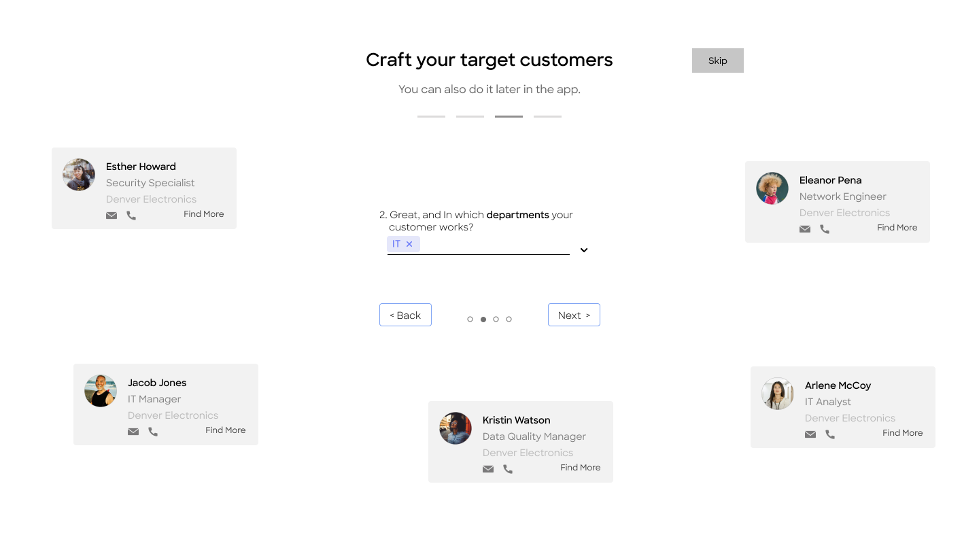Remove the IT department tag
This screenshot has height=535, width=979.
click(x=409, y=244)
